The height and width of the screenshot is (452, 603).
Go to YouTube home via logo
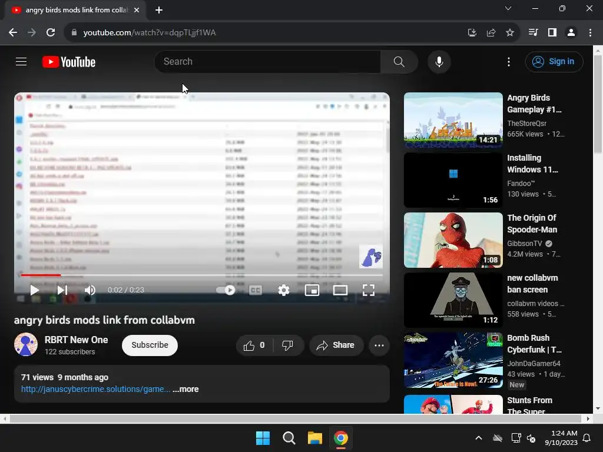[69, 62]
